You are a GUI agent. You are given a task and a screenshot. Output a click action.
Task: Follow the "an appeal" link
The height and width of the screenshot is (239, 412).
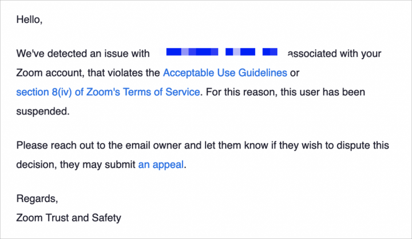[x=161, y=165]
